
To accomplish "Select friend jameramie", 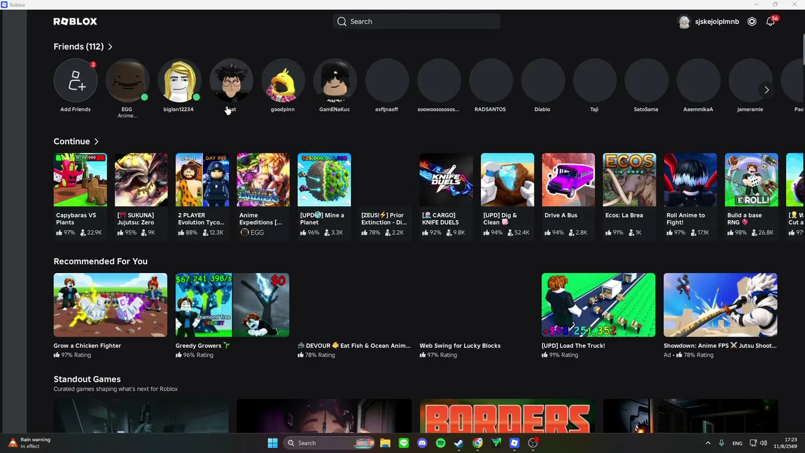I will point(750,81).
